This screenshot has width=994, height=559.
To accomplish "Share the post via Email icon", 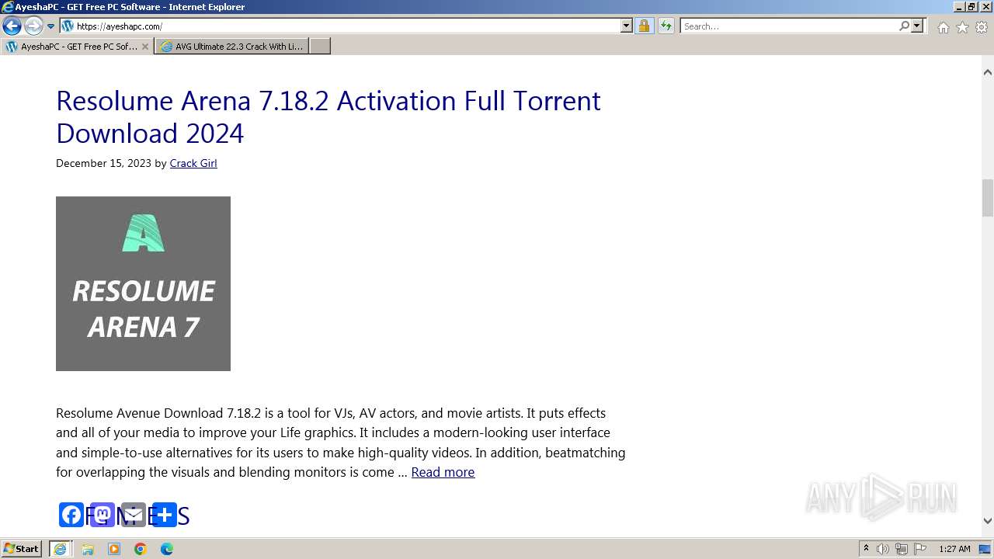I will [134, 515].
